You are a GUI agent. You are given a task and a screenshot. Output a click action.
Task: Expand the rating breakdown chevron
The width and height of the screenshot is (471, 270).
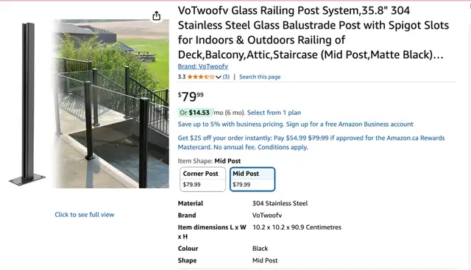tap(219, 77)
